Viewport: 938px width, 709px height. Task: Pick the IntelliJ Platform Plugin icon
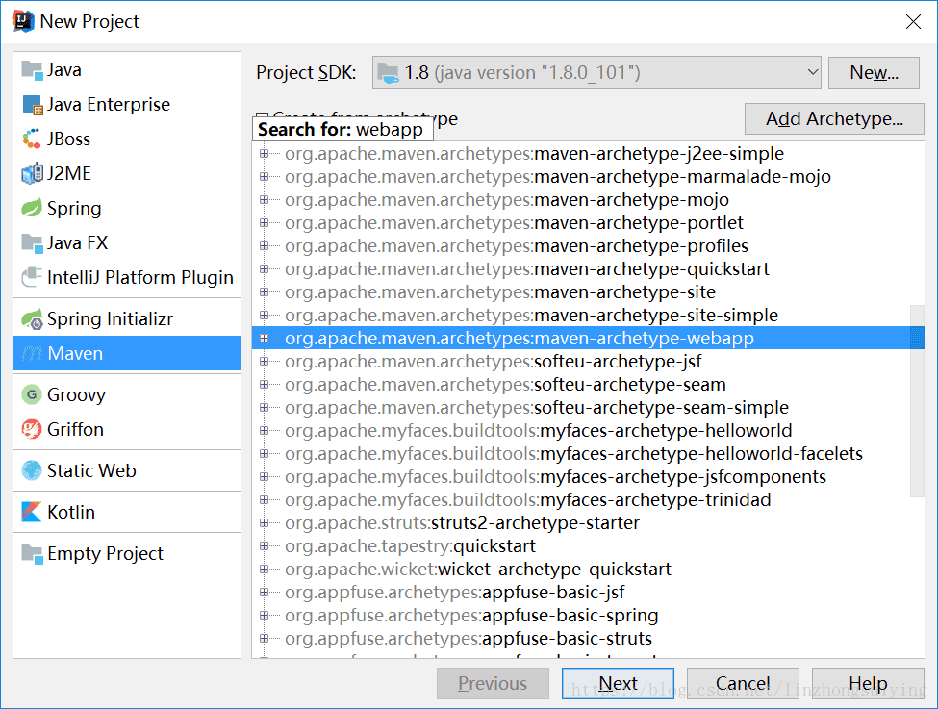click(32, 277)
